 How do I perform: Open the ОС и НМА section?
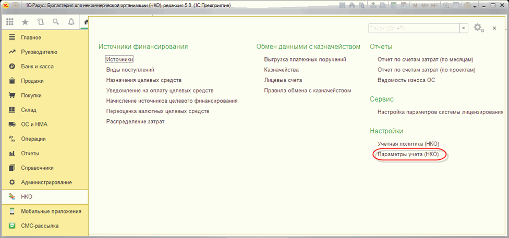point(44,124)
